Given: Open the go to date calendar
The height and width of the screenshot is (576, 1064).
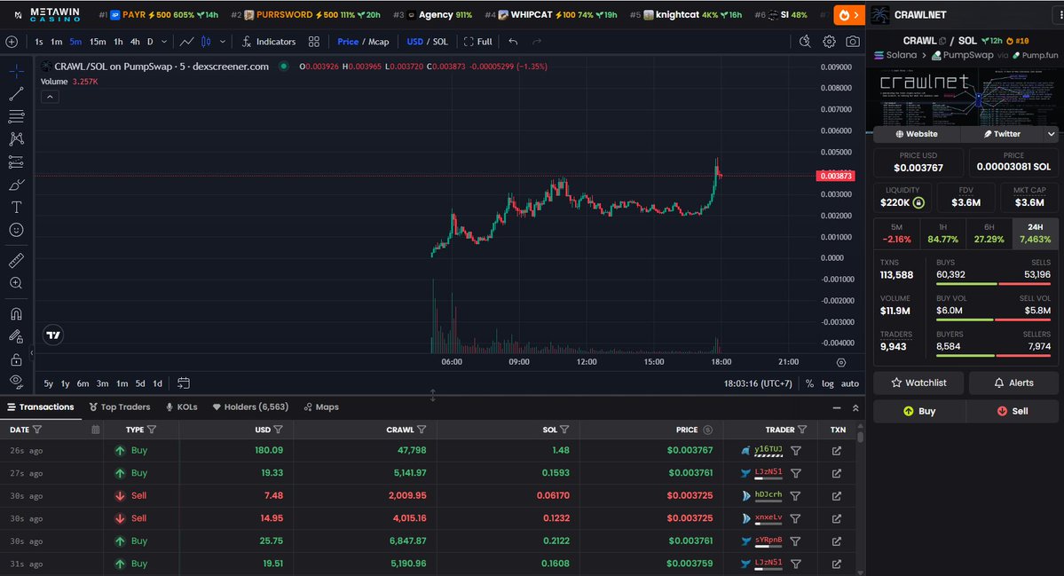Looking at the screenshot, I should (x=183, y=383).
